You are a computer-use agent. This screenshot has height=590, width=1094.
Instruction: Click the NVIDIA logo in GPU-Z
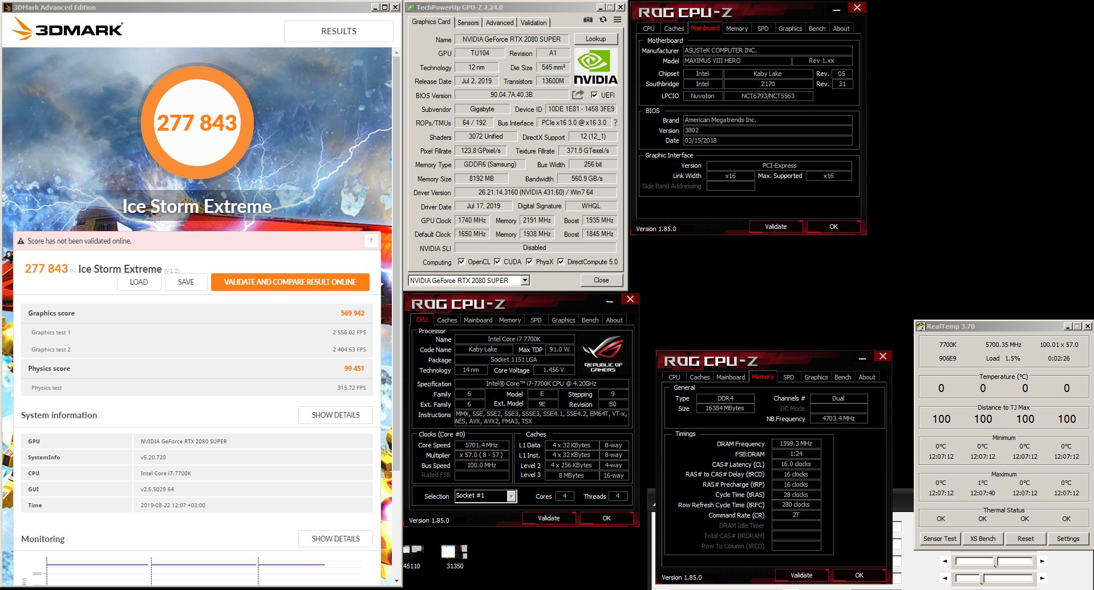point(595,67)
